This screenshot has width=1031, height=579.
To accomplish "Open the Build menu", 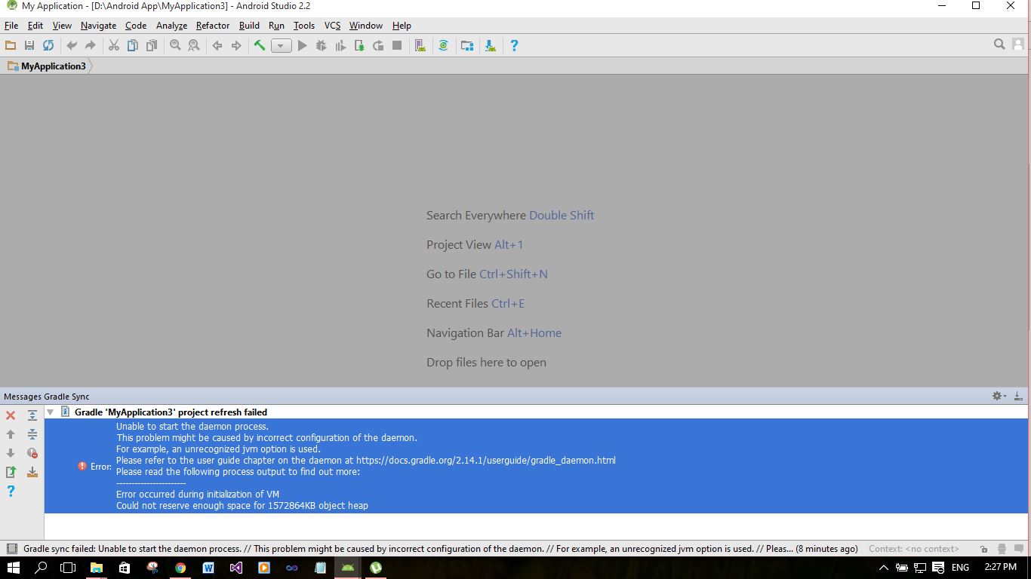I will tap(249, 26).
